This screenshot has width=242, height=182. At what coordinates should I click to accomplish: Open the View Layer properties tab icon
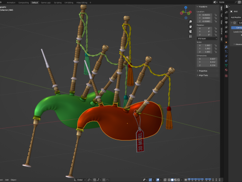pos(226,27)
